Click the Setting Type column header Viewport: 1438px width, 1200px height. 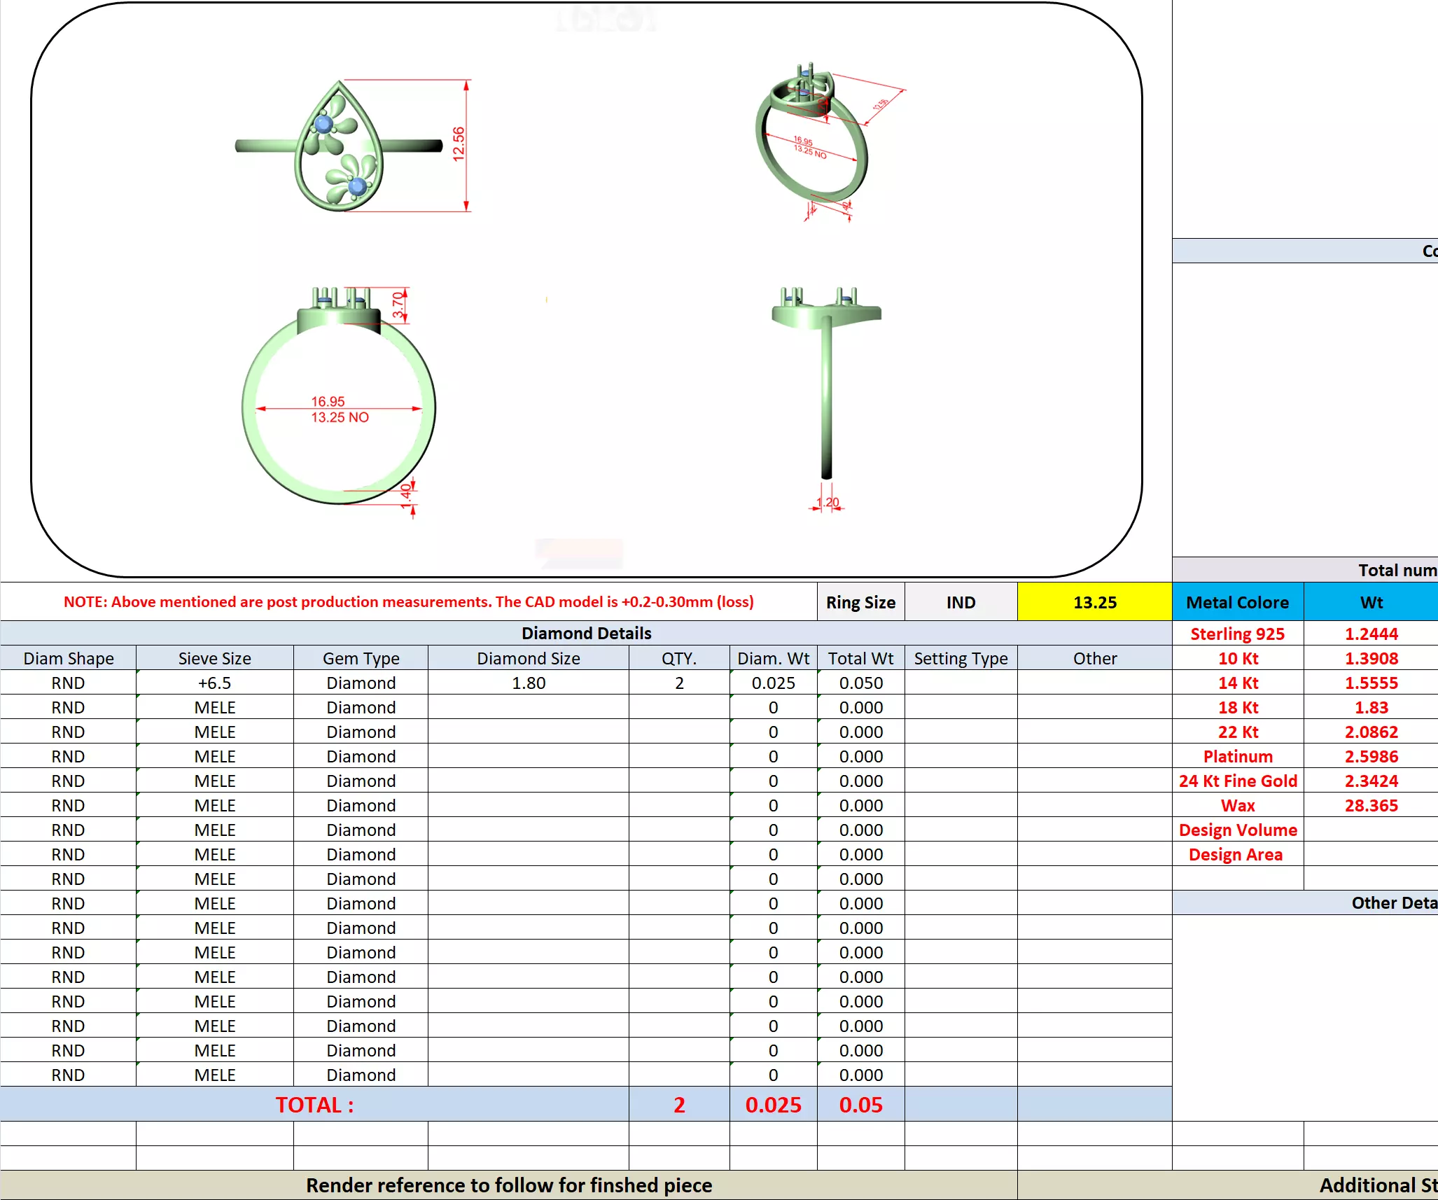click(961, 658)
